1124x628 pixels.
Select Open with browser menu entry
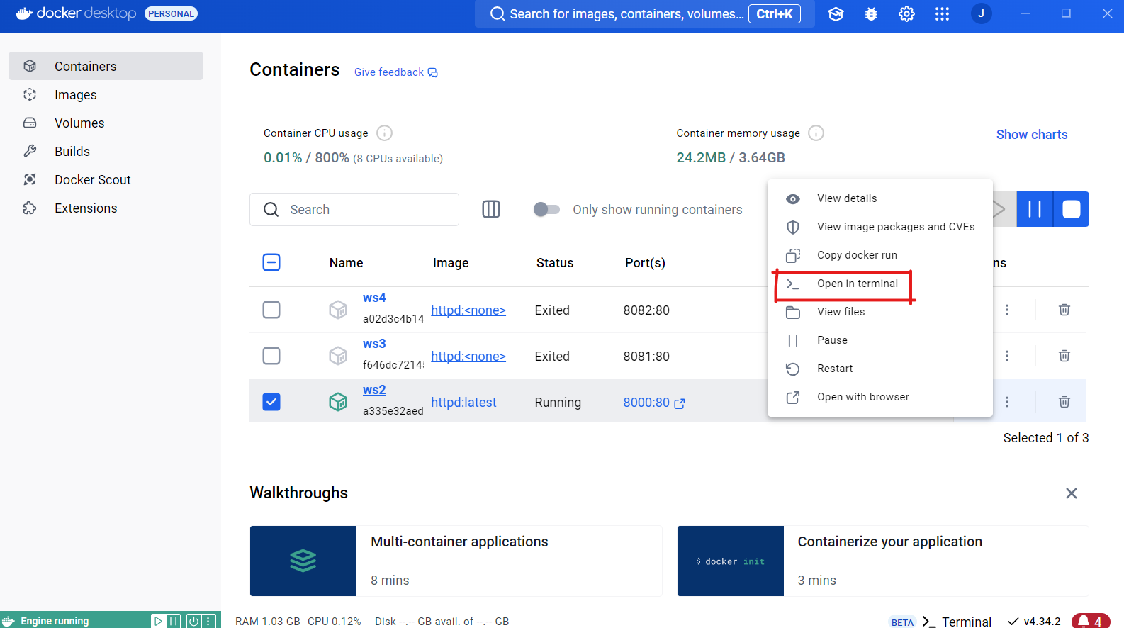coord(879,397)
